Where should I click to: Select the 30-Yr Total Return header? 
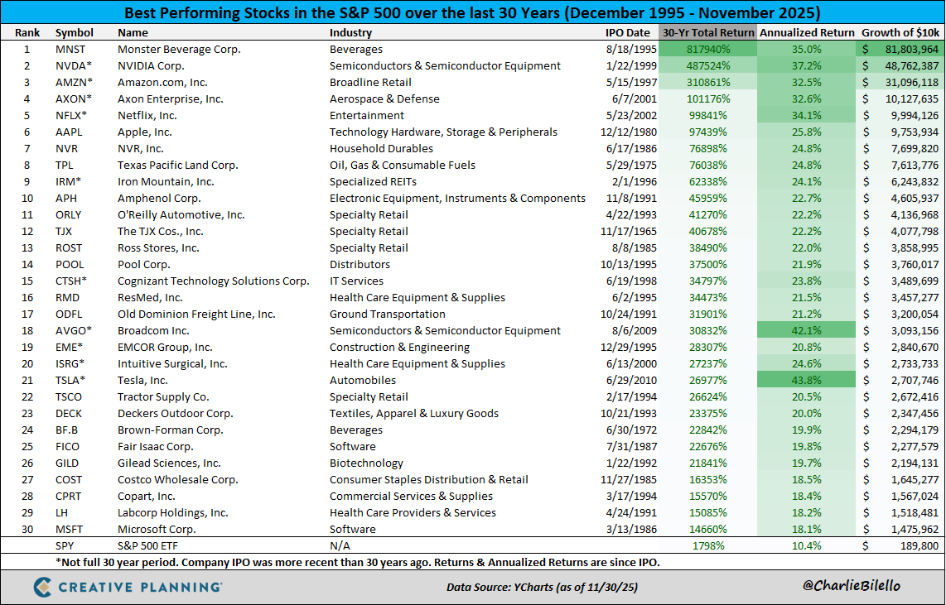[x=707, y=33]
